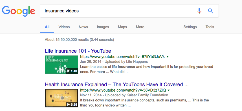Open Health Insurance Explained YouToons result

tap(117, 85)
